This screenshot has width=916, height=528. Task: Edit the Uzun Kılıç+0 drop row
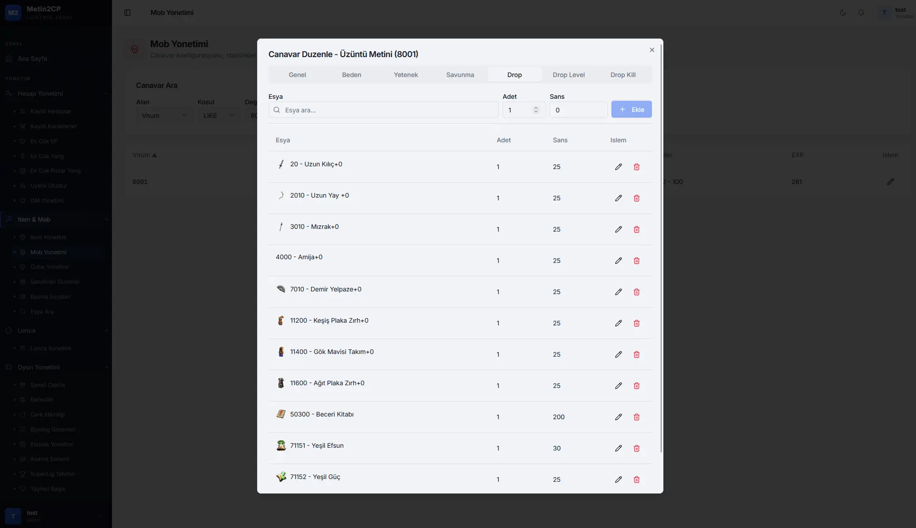(618, 167)
